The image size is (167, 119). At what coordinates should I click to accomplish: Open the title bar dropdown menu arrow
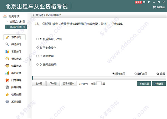pyautogui.click(x=149, y=2)
